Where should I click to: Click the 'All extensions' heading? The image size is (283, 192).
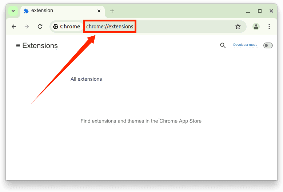(86, 79)
